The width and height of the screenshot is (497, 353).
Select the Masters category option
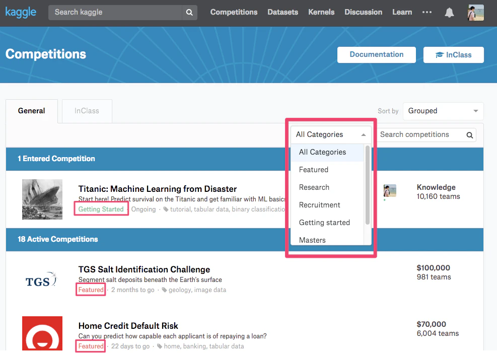[x=327, y=240]
